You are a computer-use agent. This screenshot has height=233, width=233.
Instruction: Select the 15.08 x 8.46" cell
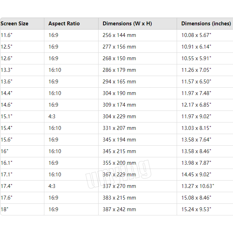click(x=196, y=198)
